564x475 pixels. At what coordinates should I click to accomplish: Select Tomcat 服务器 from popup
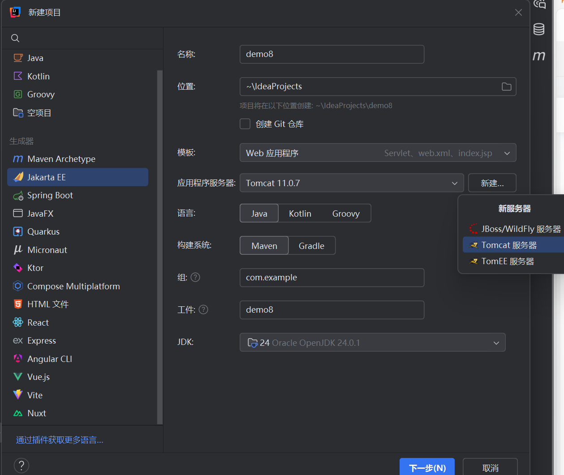point(513,245)
